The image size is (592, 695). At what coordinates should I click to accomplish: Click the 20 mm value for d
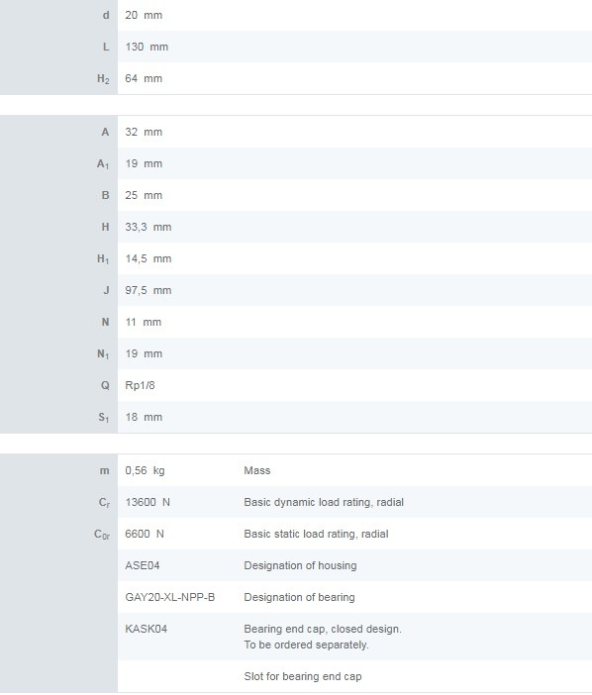[144, 15]
